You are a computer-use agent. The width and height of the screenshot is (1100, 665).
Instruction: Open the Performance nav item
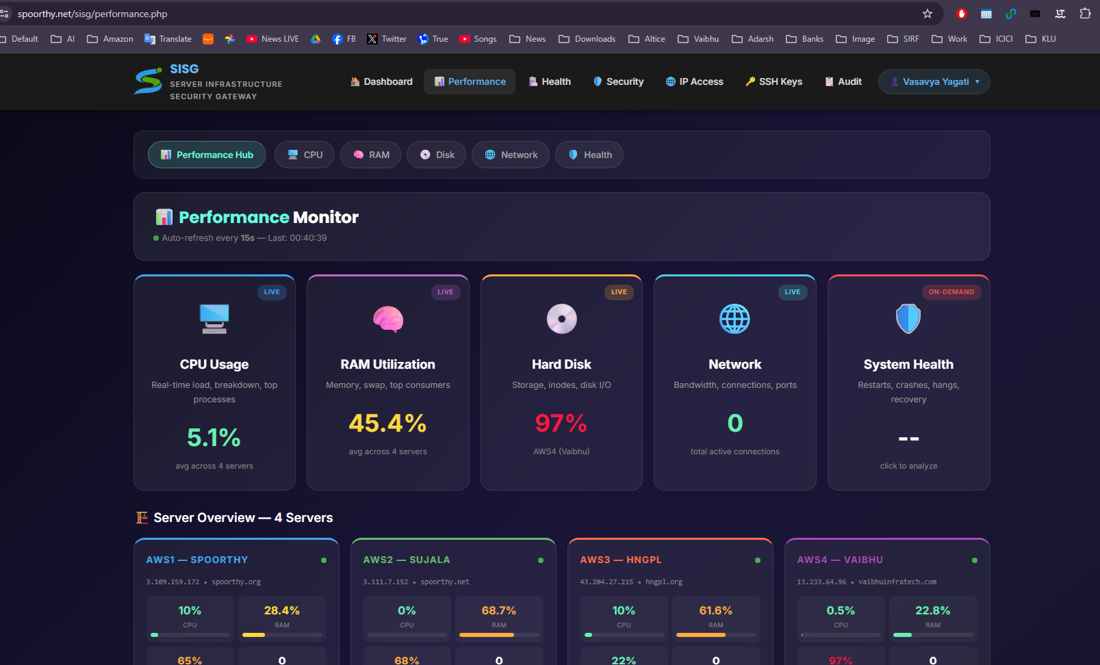(470, 81)
